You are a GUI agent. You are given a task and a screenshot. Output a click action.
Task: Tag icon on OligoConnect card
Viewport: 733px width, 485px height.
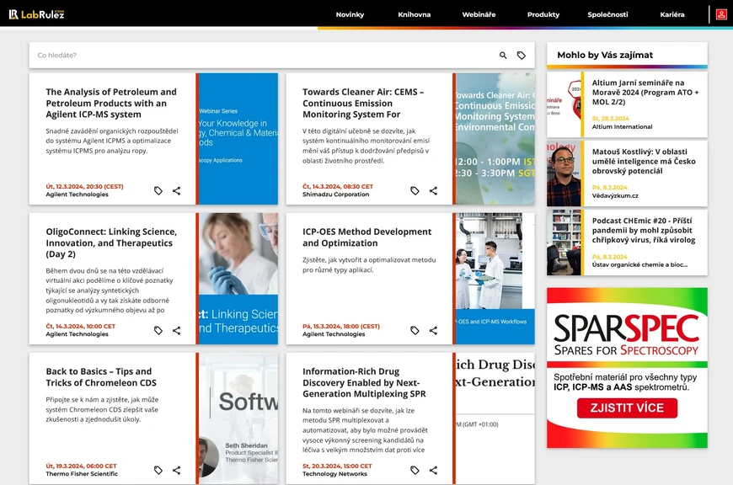158,330
